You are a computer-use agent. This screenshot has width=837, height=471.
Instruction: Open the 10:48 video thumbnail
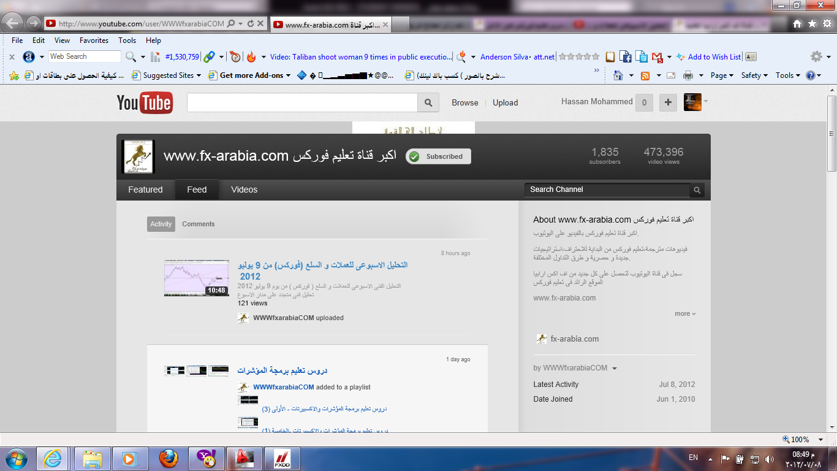point(196,278)
